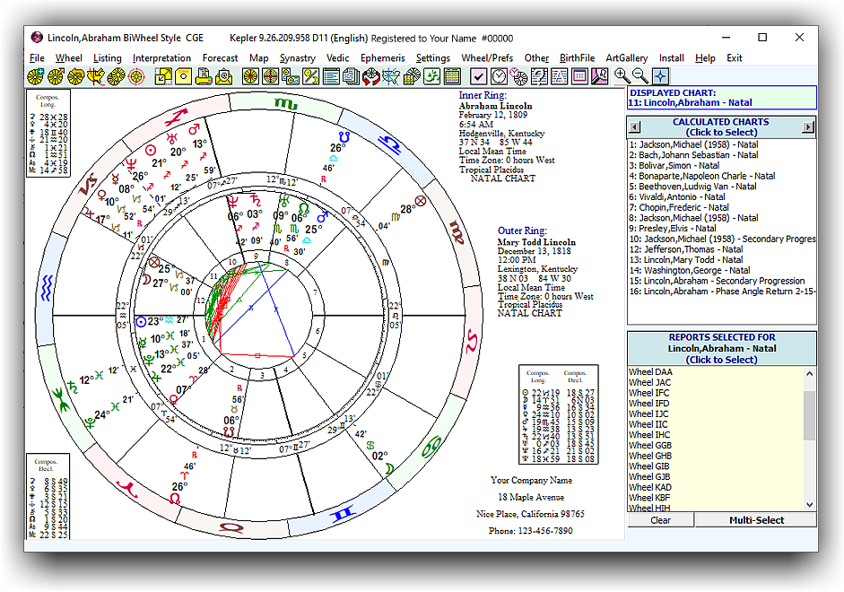
Task: Click the new wheel plus icon
Action: (x=36, y=76)
